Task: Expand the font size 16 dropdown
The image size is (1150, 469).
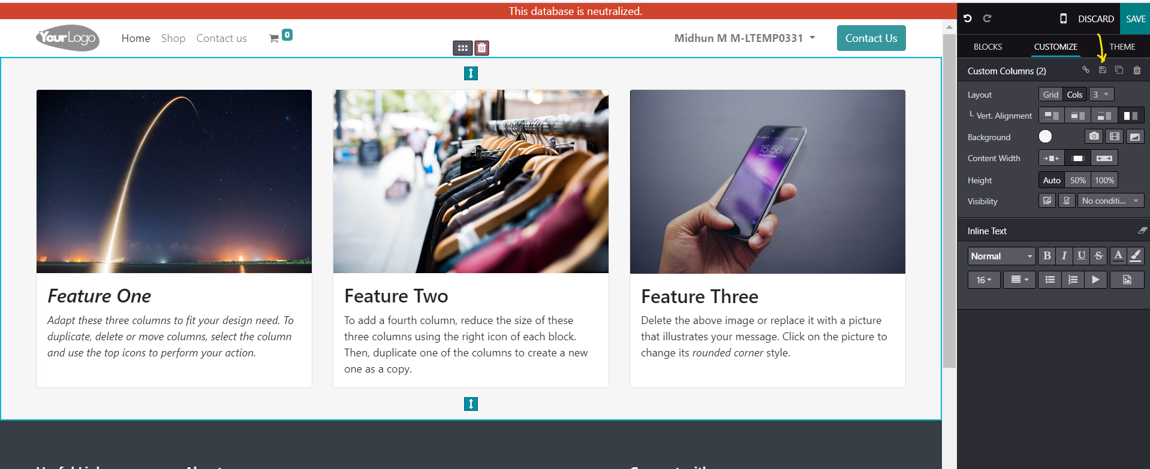Action: tap(984, 280)
